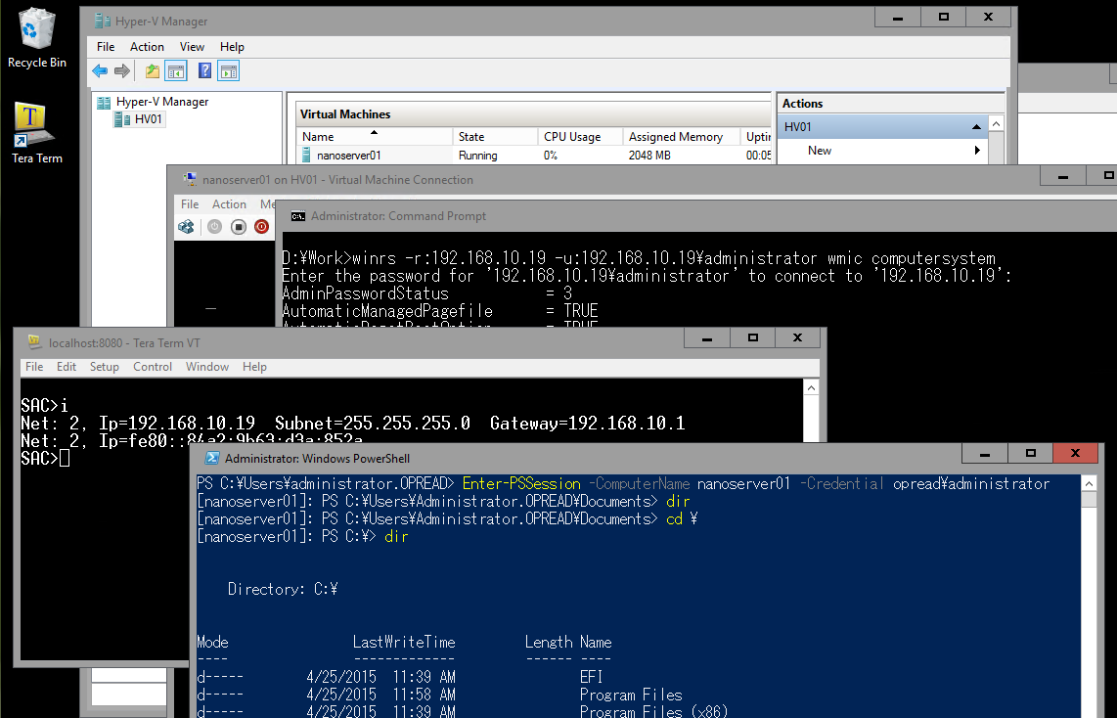Click the Back arrow in Hyper-V Manager toolbar

click(x=100, y=70)
